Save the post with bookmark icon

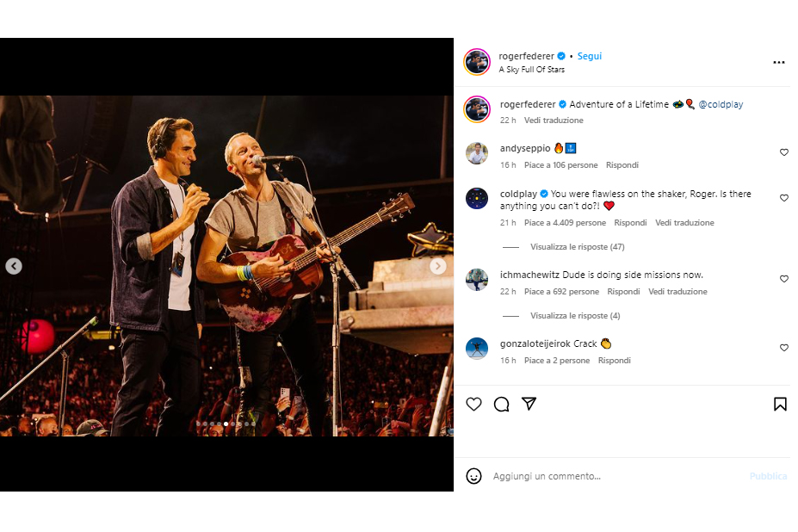click(x=780, y=404)
